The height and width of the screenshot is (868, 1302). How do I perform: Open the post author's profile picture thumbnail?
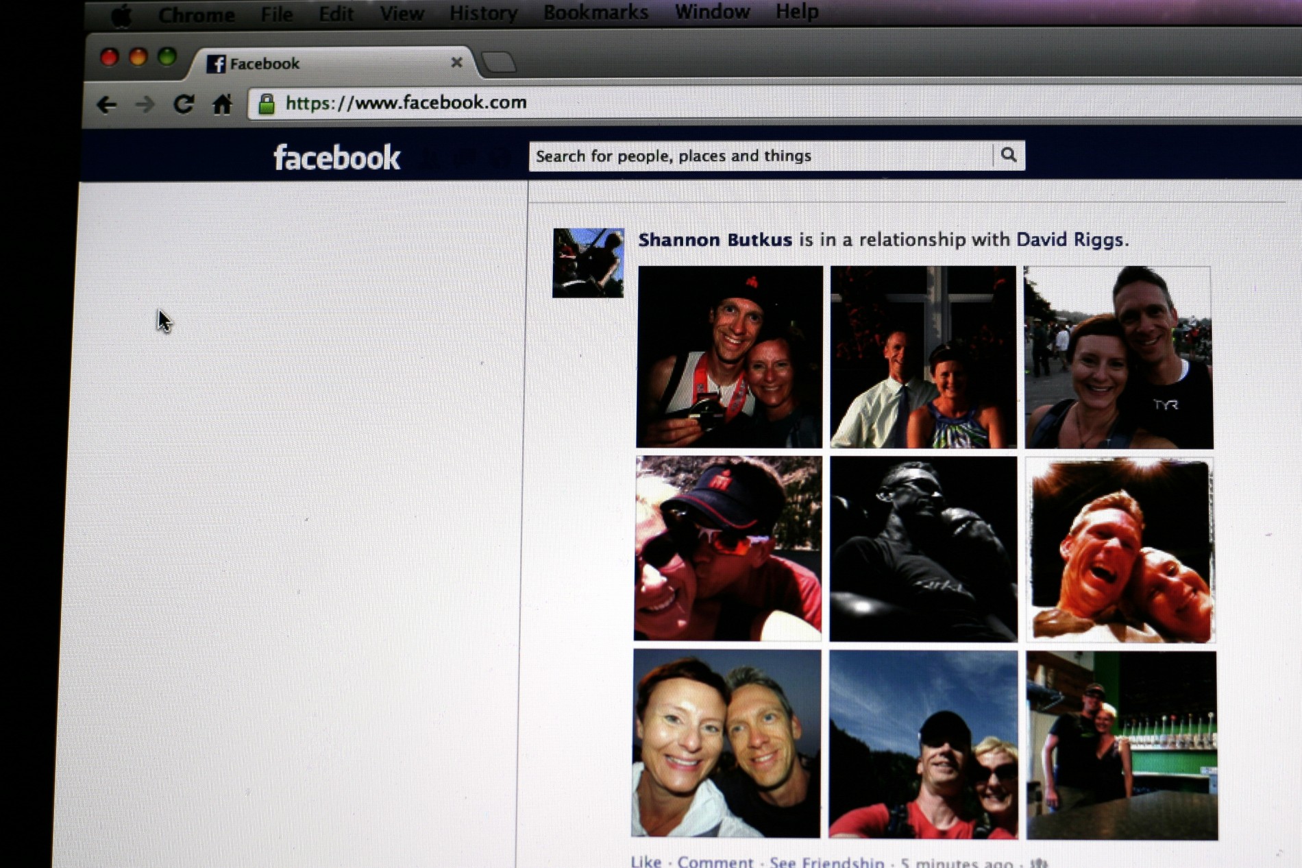click(588, 263)
